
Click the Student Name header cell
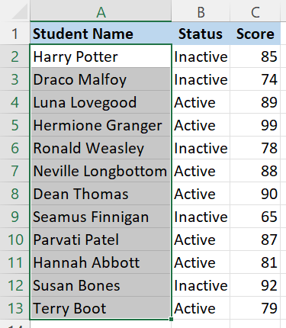[101, 34]
